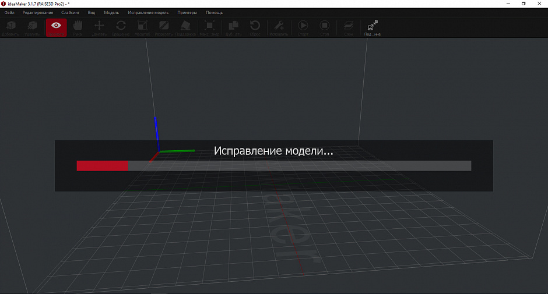Open the Модель menu

[111, 13]
